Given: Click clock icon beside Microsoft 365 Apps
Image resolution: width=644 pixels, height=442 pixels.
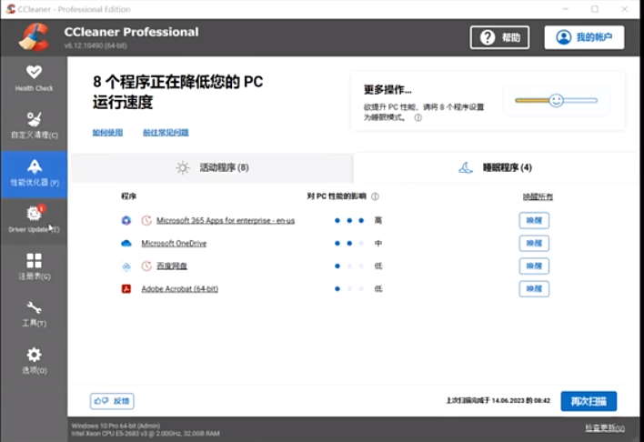Looking at the screenshot, I should click(x=146, y=221).
